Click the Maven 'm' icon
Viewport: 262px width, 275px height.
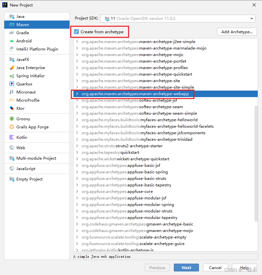click(x=12, y=24)
